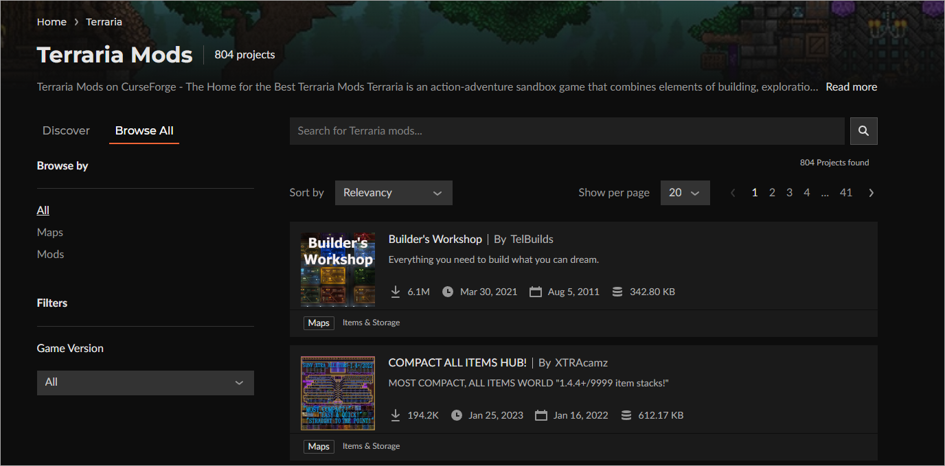
Task: Open the Builder's Workshop project title
Action: tap(435, 239)
